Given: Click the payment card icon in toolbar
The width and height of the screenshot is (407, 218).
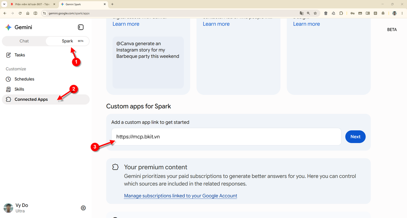Looking at the screenshot, I should (x=360, y=13).
